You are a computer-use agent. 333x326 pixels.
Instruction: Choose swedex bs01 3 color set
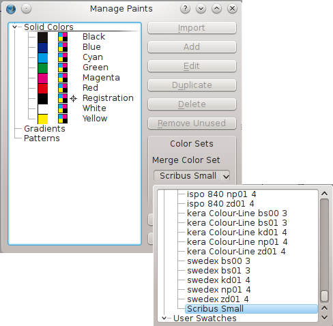click(218, 271)
